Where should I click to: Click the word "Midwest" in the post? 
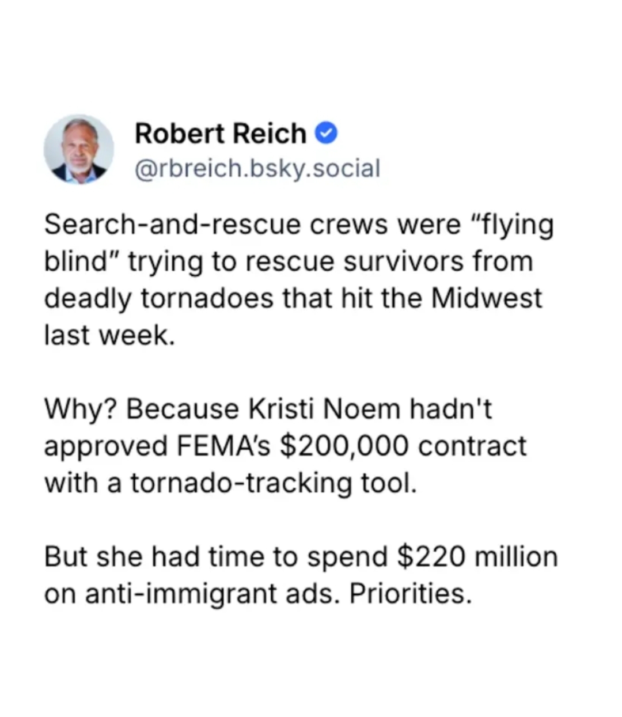point(487,298)
